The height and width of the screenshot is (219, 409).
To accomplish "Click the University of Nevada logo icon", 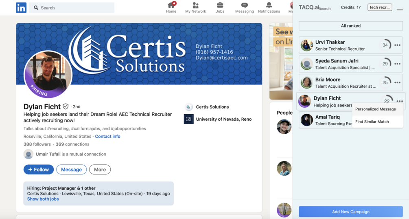I will 188,119.
